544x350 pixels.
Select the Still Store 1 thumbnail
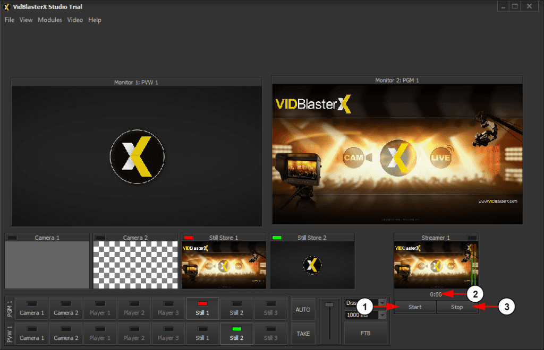[224, 265]
